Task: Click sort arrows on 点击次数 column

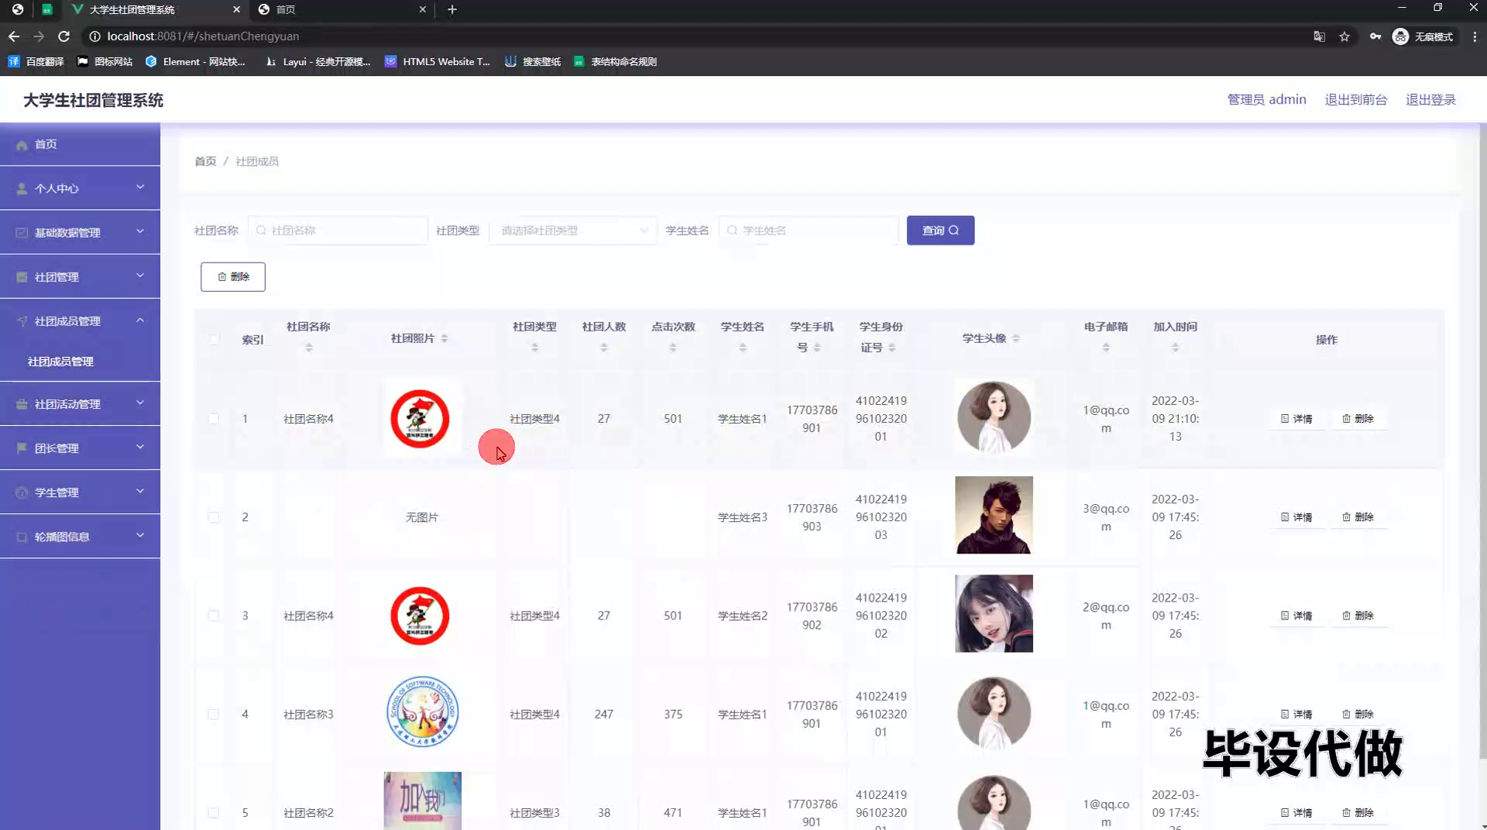Action: [673, 348]
